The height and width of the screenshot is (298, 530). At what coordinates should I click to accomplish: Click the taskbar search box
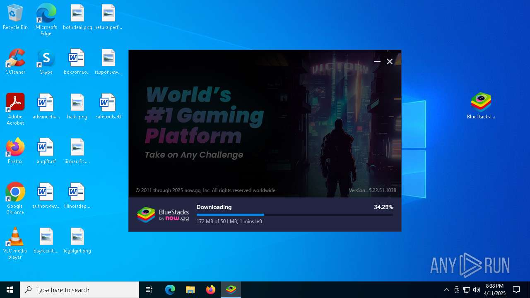click(x=79, y=290)
